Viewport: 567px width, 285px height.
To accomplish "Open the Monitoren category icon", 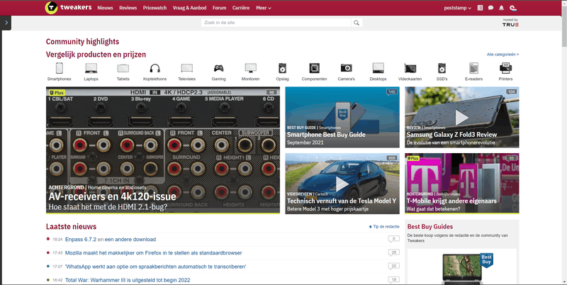I will click(251, 68).
